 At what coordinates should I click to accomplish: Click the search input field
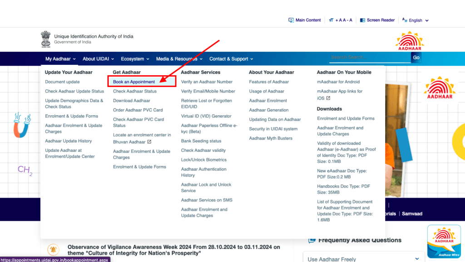370,57
